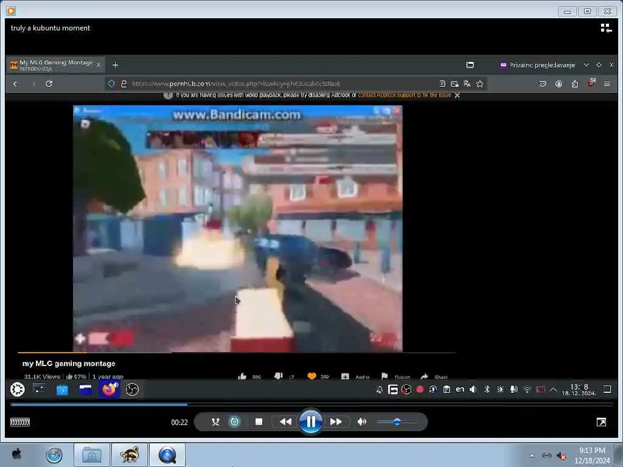
Task: Expand the list all tabs chevron
Action: click(586, 64)
